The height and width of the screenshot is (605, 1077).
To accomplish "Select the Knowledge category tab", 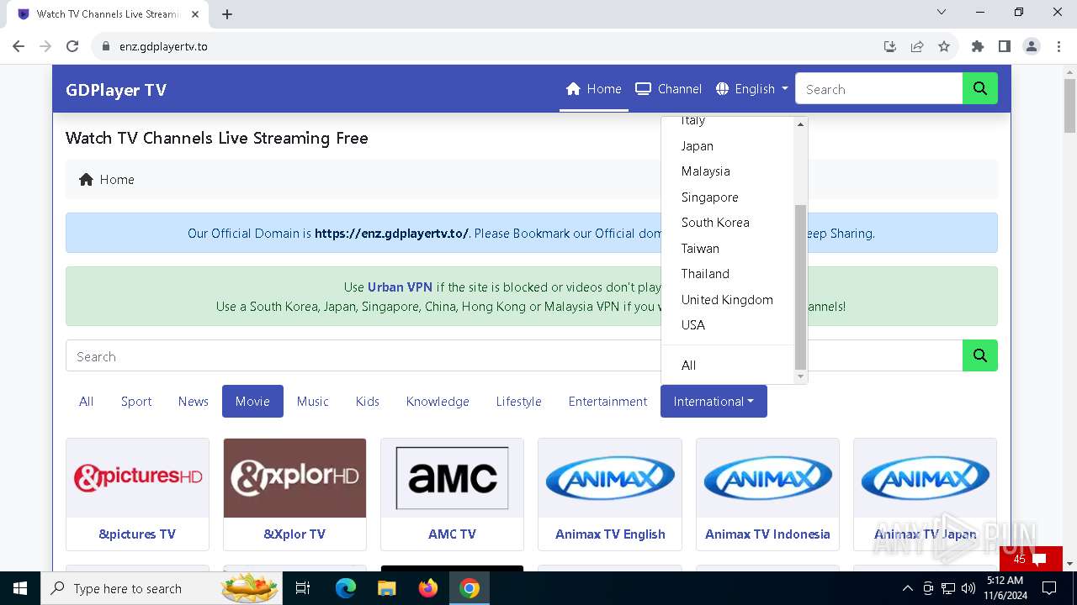I will click(x=438, y=402).
